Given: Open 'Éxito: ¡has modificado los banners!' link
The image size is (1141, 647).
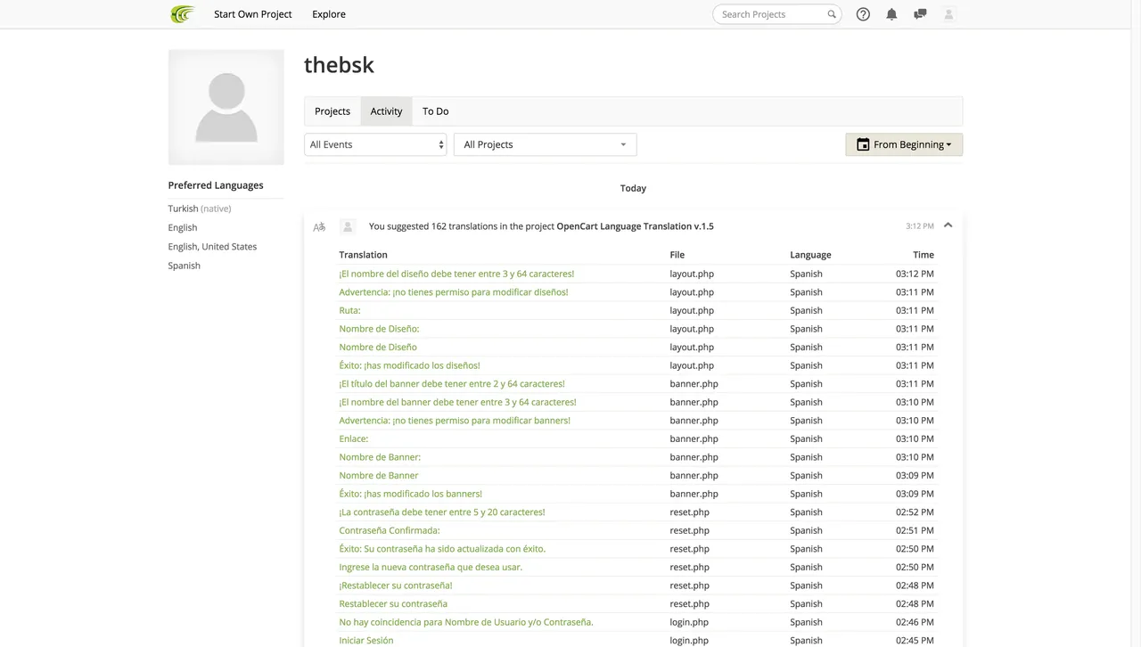Looking at the screenshot, I should [x=410, y=494].
